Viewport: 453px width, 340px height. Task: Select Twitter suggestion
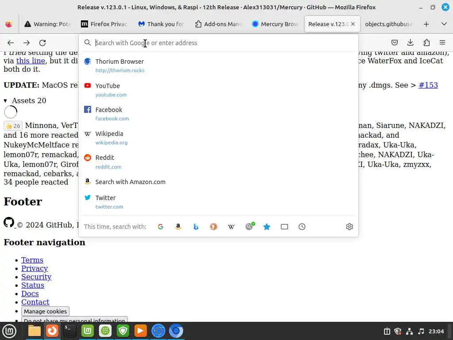click(x=219, y=202)
